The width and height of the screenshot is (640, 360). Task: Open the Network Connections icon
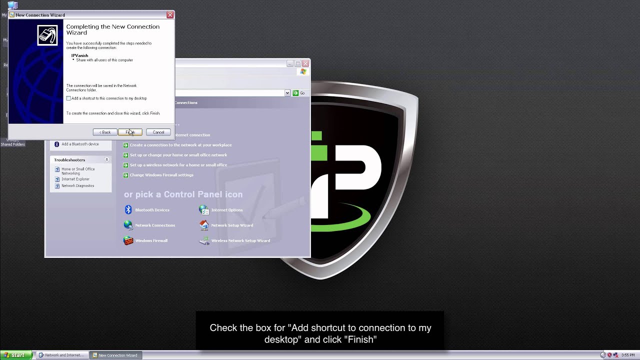(128, 225)
